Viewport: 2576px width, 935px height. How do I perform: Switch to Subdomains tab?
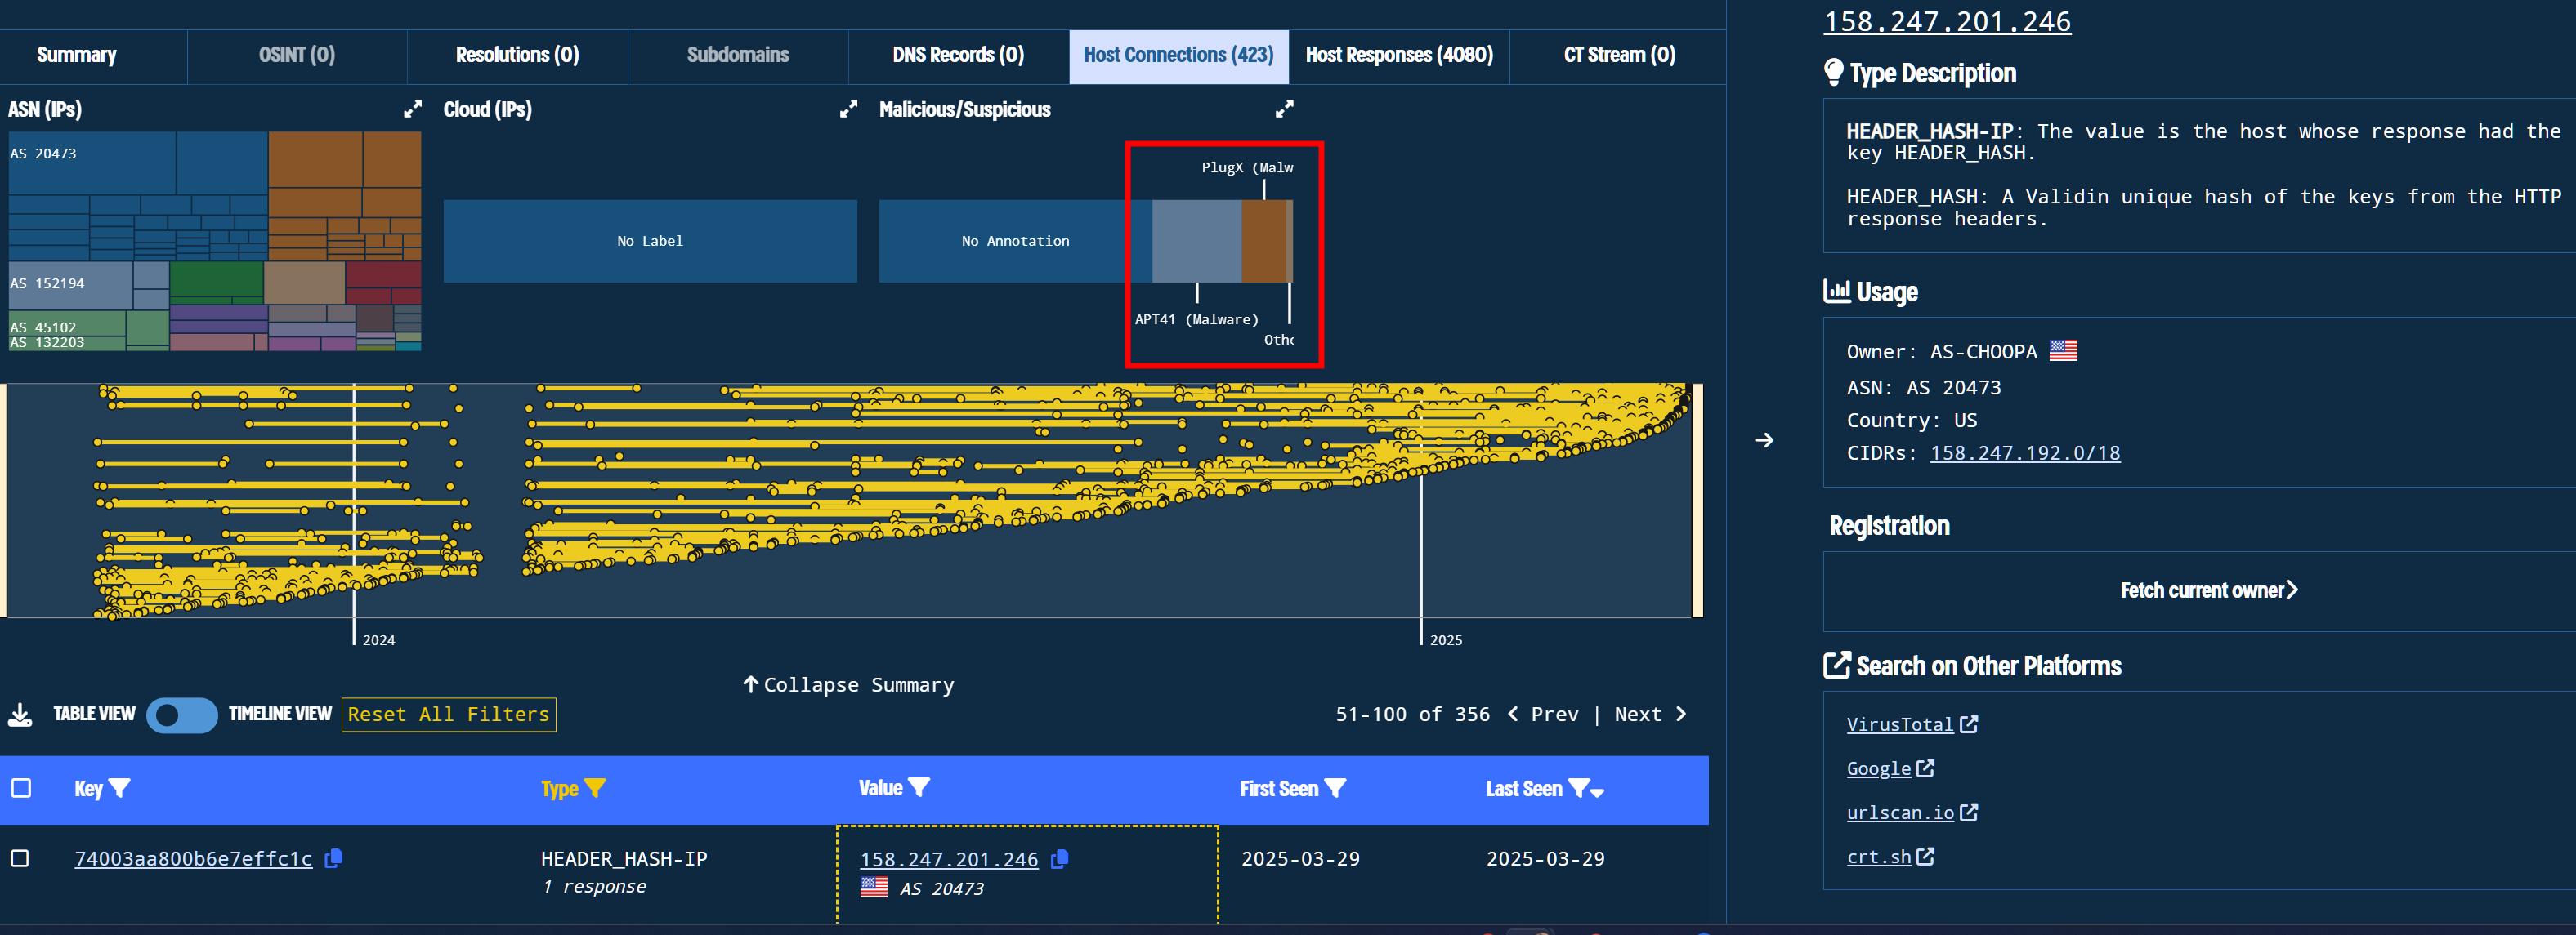point(738,55)
